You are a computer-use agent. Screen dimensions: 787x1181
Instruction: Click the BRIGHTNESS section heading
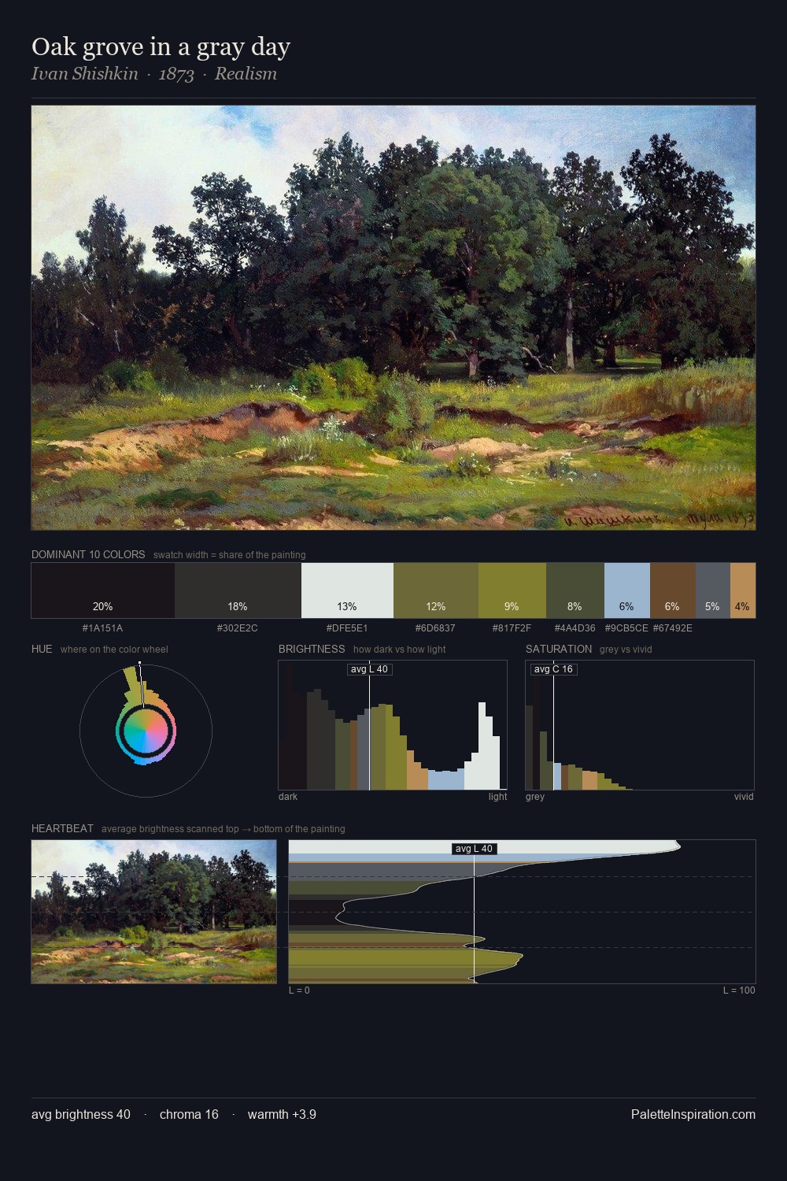coord(312,649)
